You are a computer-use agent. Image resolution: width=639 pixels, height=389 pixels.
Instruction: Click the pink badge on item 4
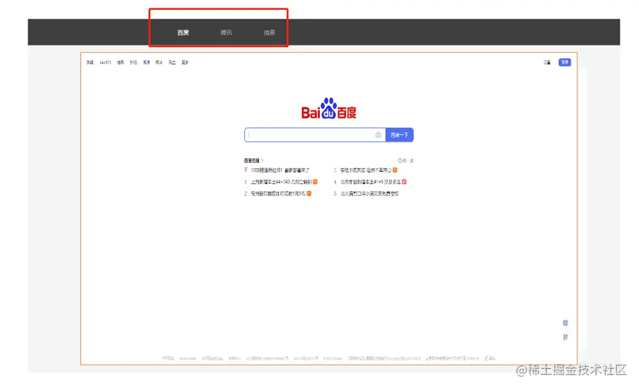coord(404,182)
